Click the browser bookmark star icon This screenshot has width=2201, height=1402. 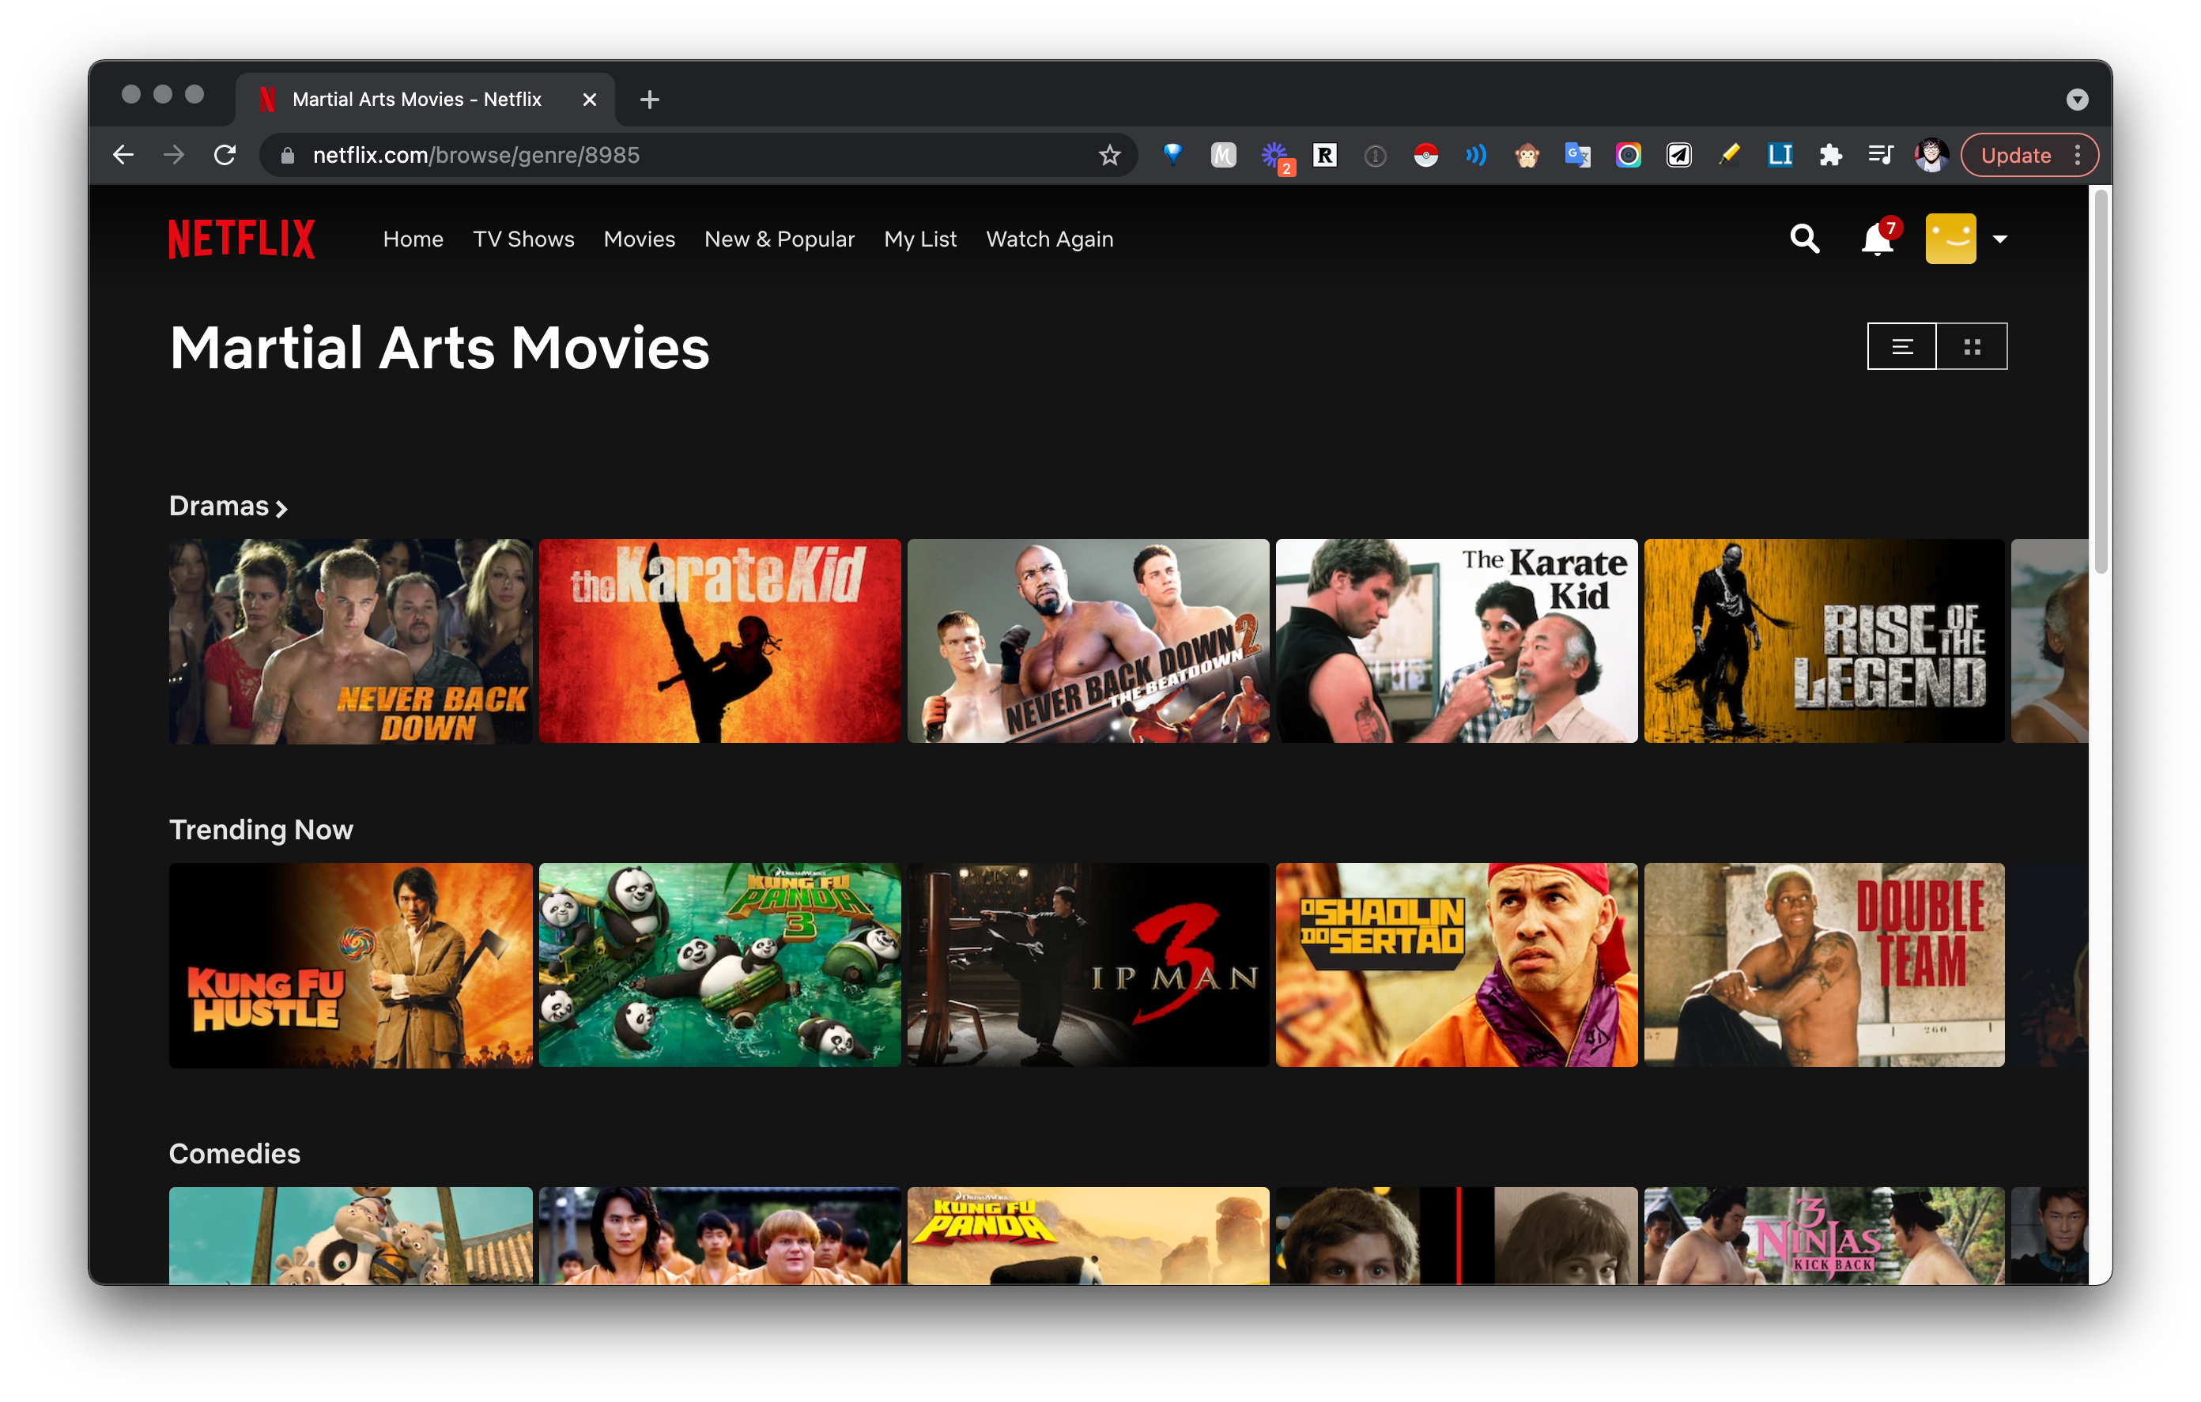(x=1107, y=156)
